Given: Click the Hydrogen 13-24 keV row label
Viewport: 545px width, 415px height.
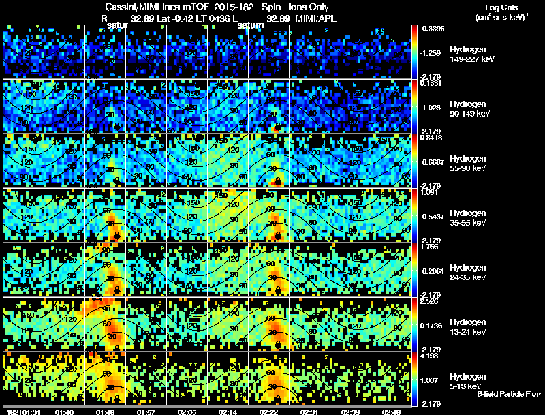Looking at the screenshot, I should click(x=467, y=327).
